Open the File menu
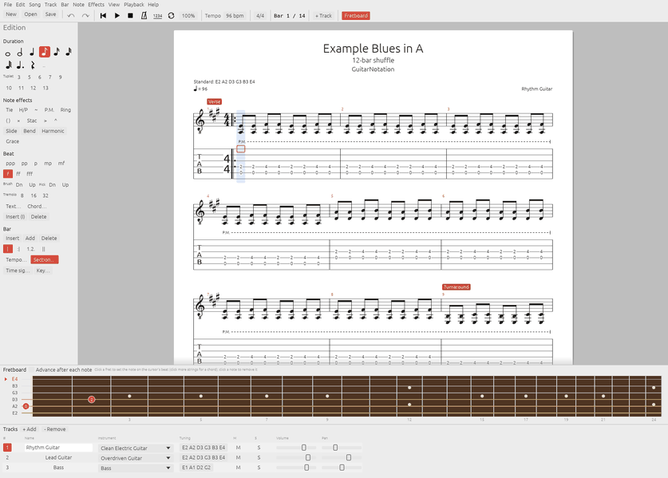Screen dimensions: 668x478 tap(8, 5)
